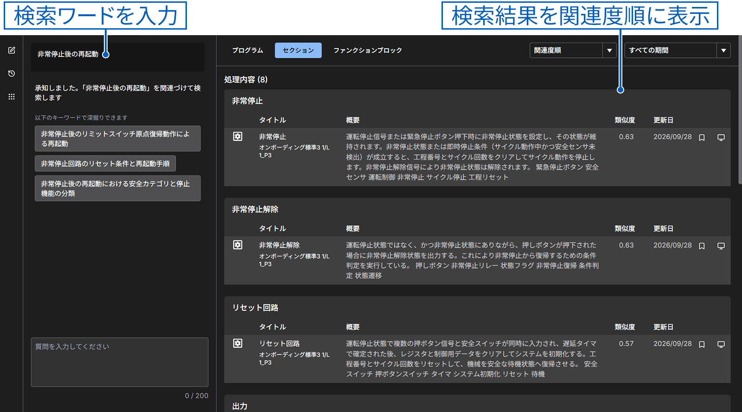Open new chat edit icon in sidebar

tap(12, 50)
